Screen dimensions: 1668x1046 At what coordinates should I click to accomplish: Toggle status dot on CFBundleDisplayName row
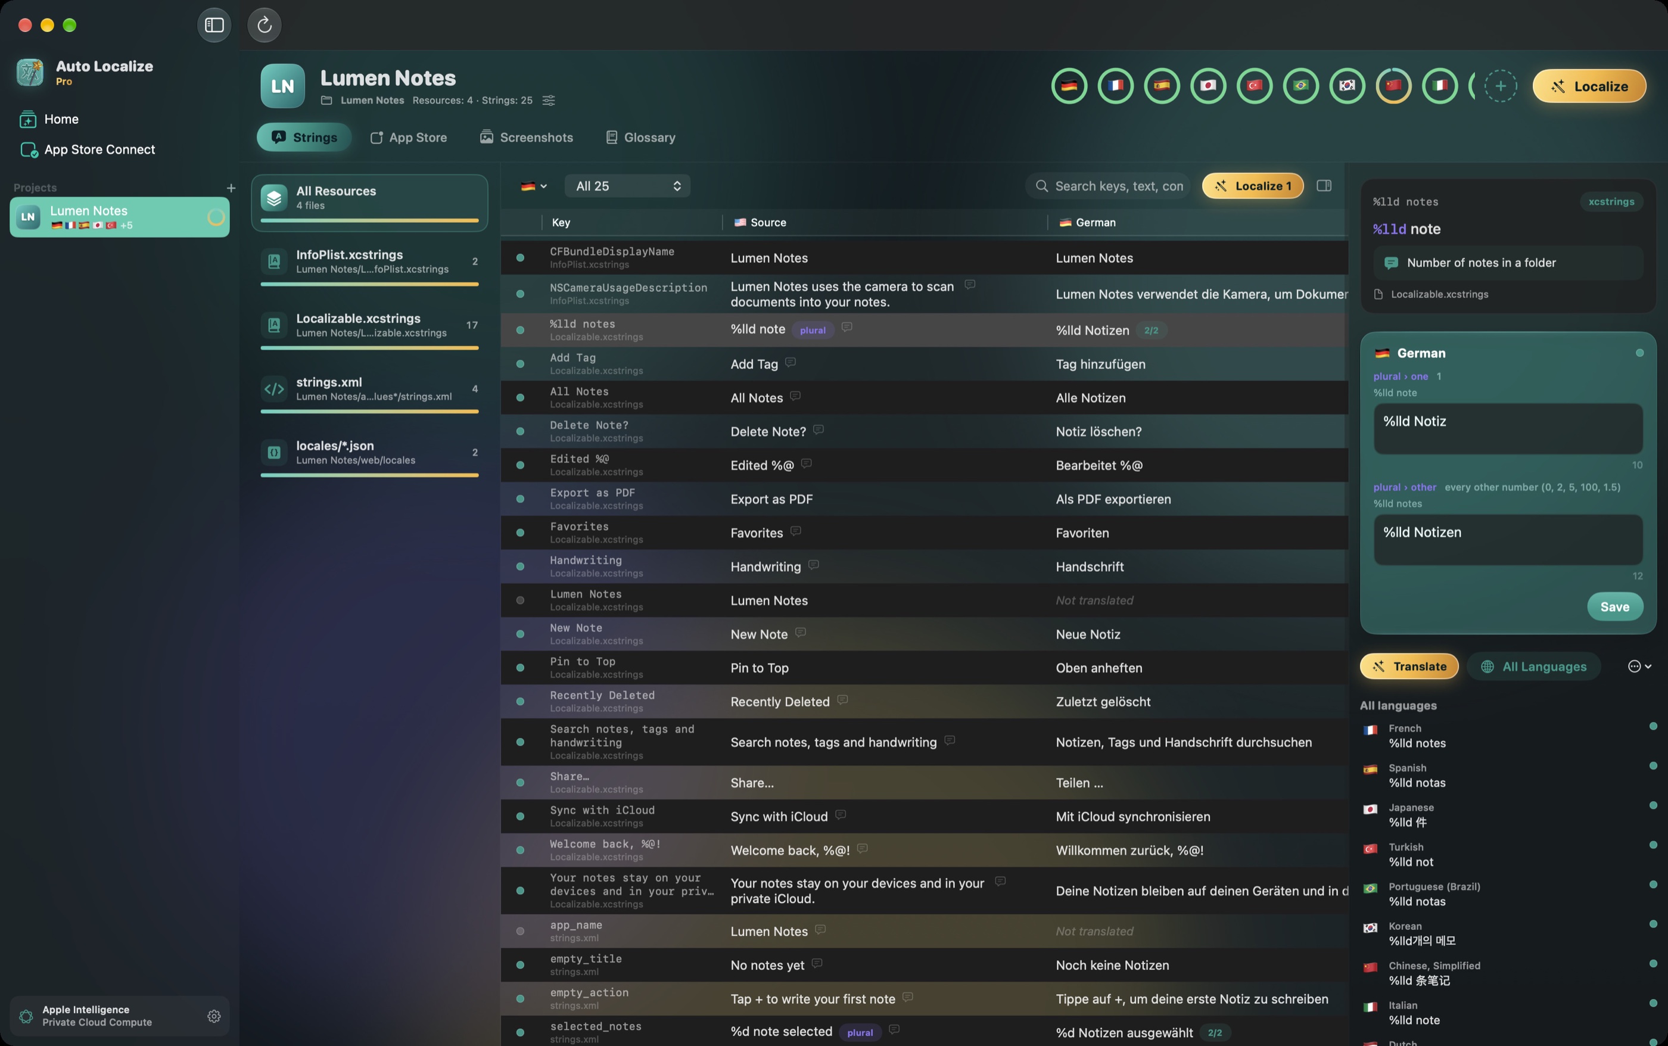tap(519, 258)
